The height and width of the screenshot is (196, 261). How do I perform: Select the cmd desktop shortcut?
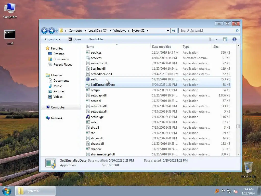click(10, 38)
